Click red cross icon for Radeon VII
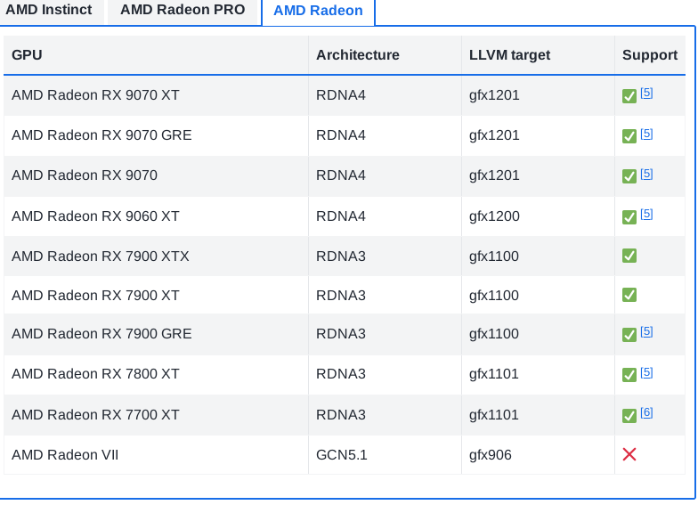698x513 pixels. [x=629, y=454]
